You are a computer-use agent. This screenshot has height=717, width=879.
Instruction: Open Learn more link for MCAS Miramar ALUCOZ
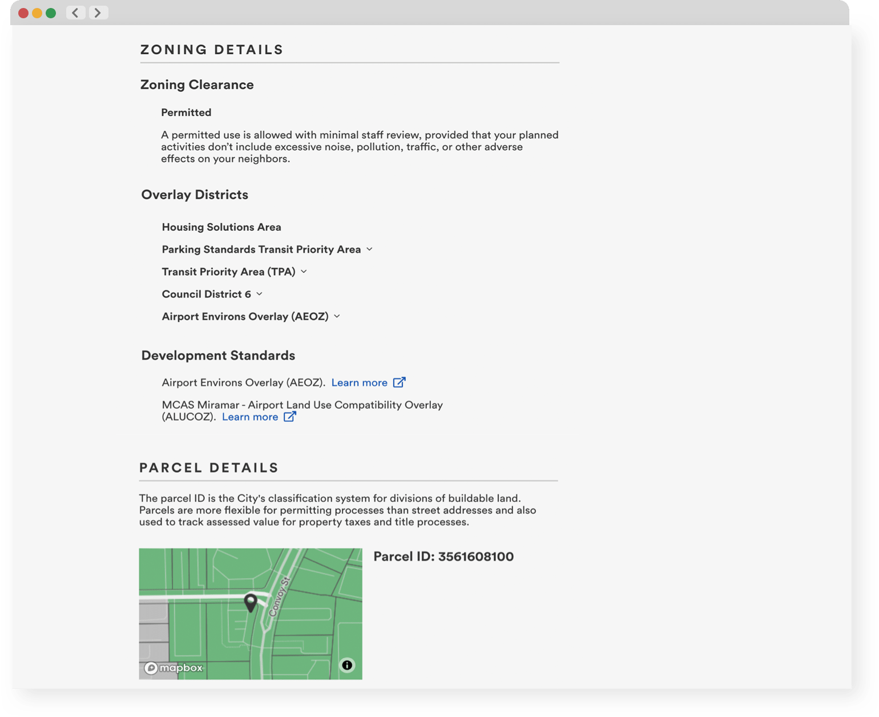click(x=250, y=417)
